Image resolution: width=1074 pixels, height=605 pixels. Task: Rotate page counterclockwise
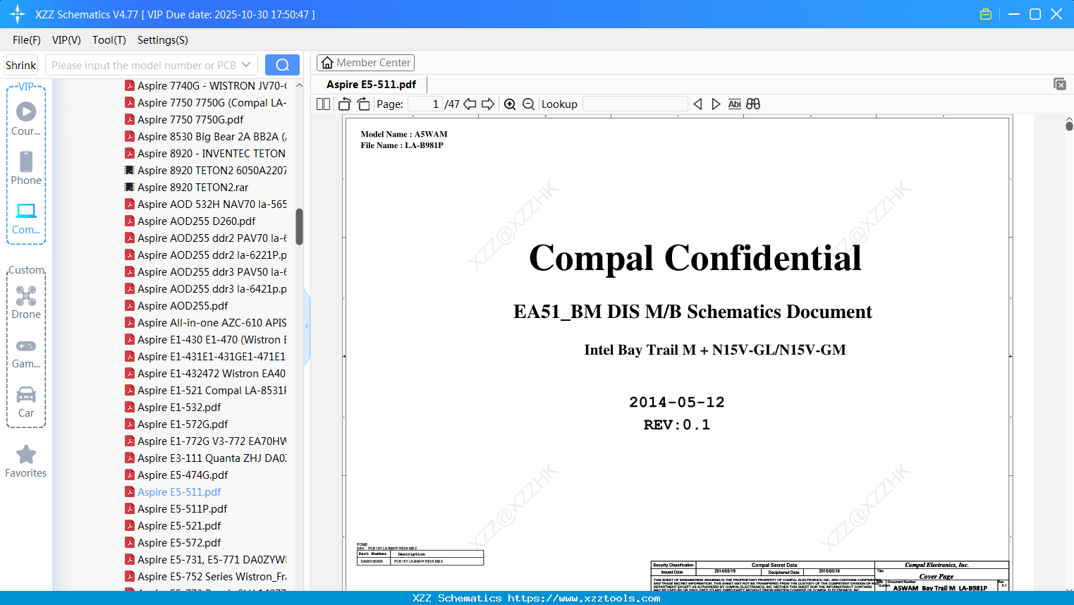(x=345, y=104)
